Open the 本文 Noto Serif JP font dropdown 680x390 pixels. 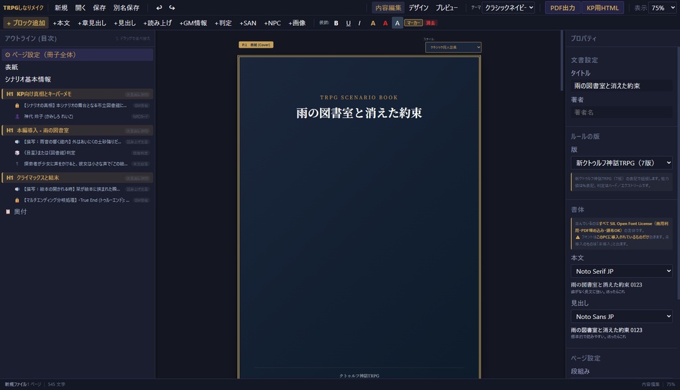(x=622, y=271)
